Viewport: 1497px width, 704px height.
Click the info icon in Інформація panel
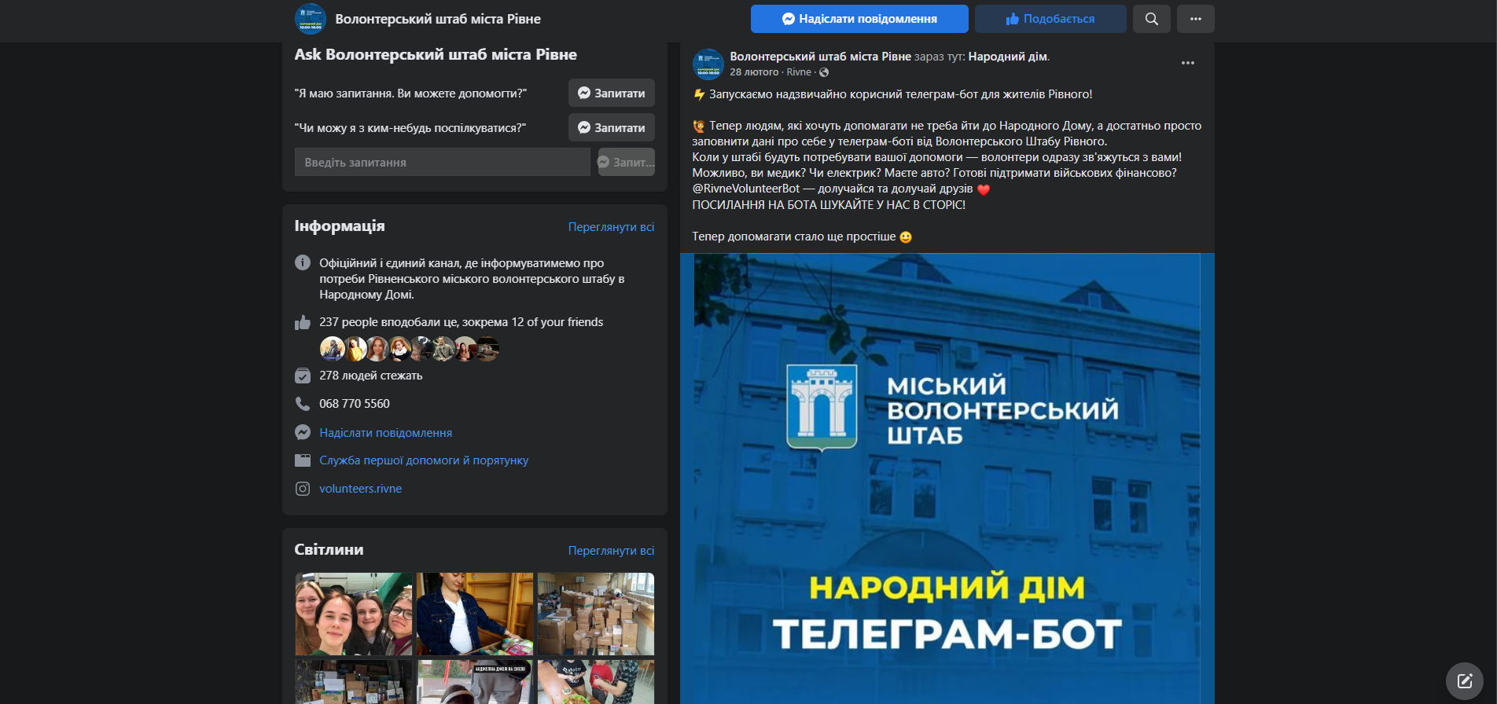pyautogui.click(x=303, y=262)
